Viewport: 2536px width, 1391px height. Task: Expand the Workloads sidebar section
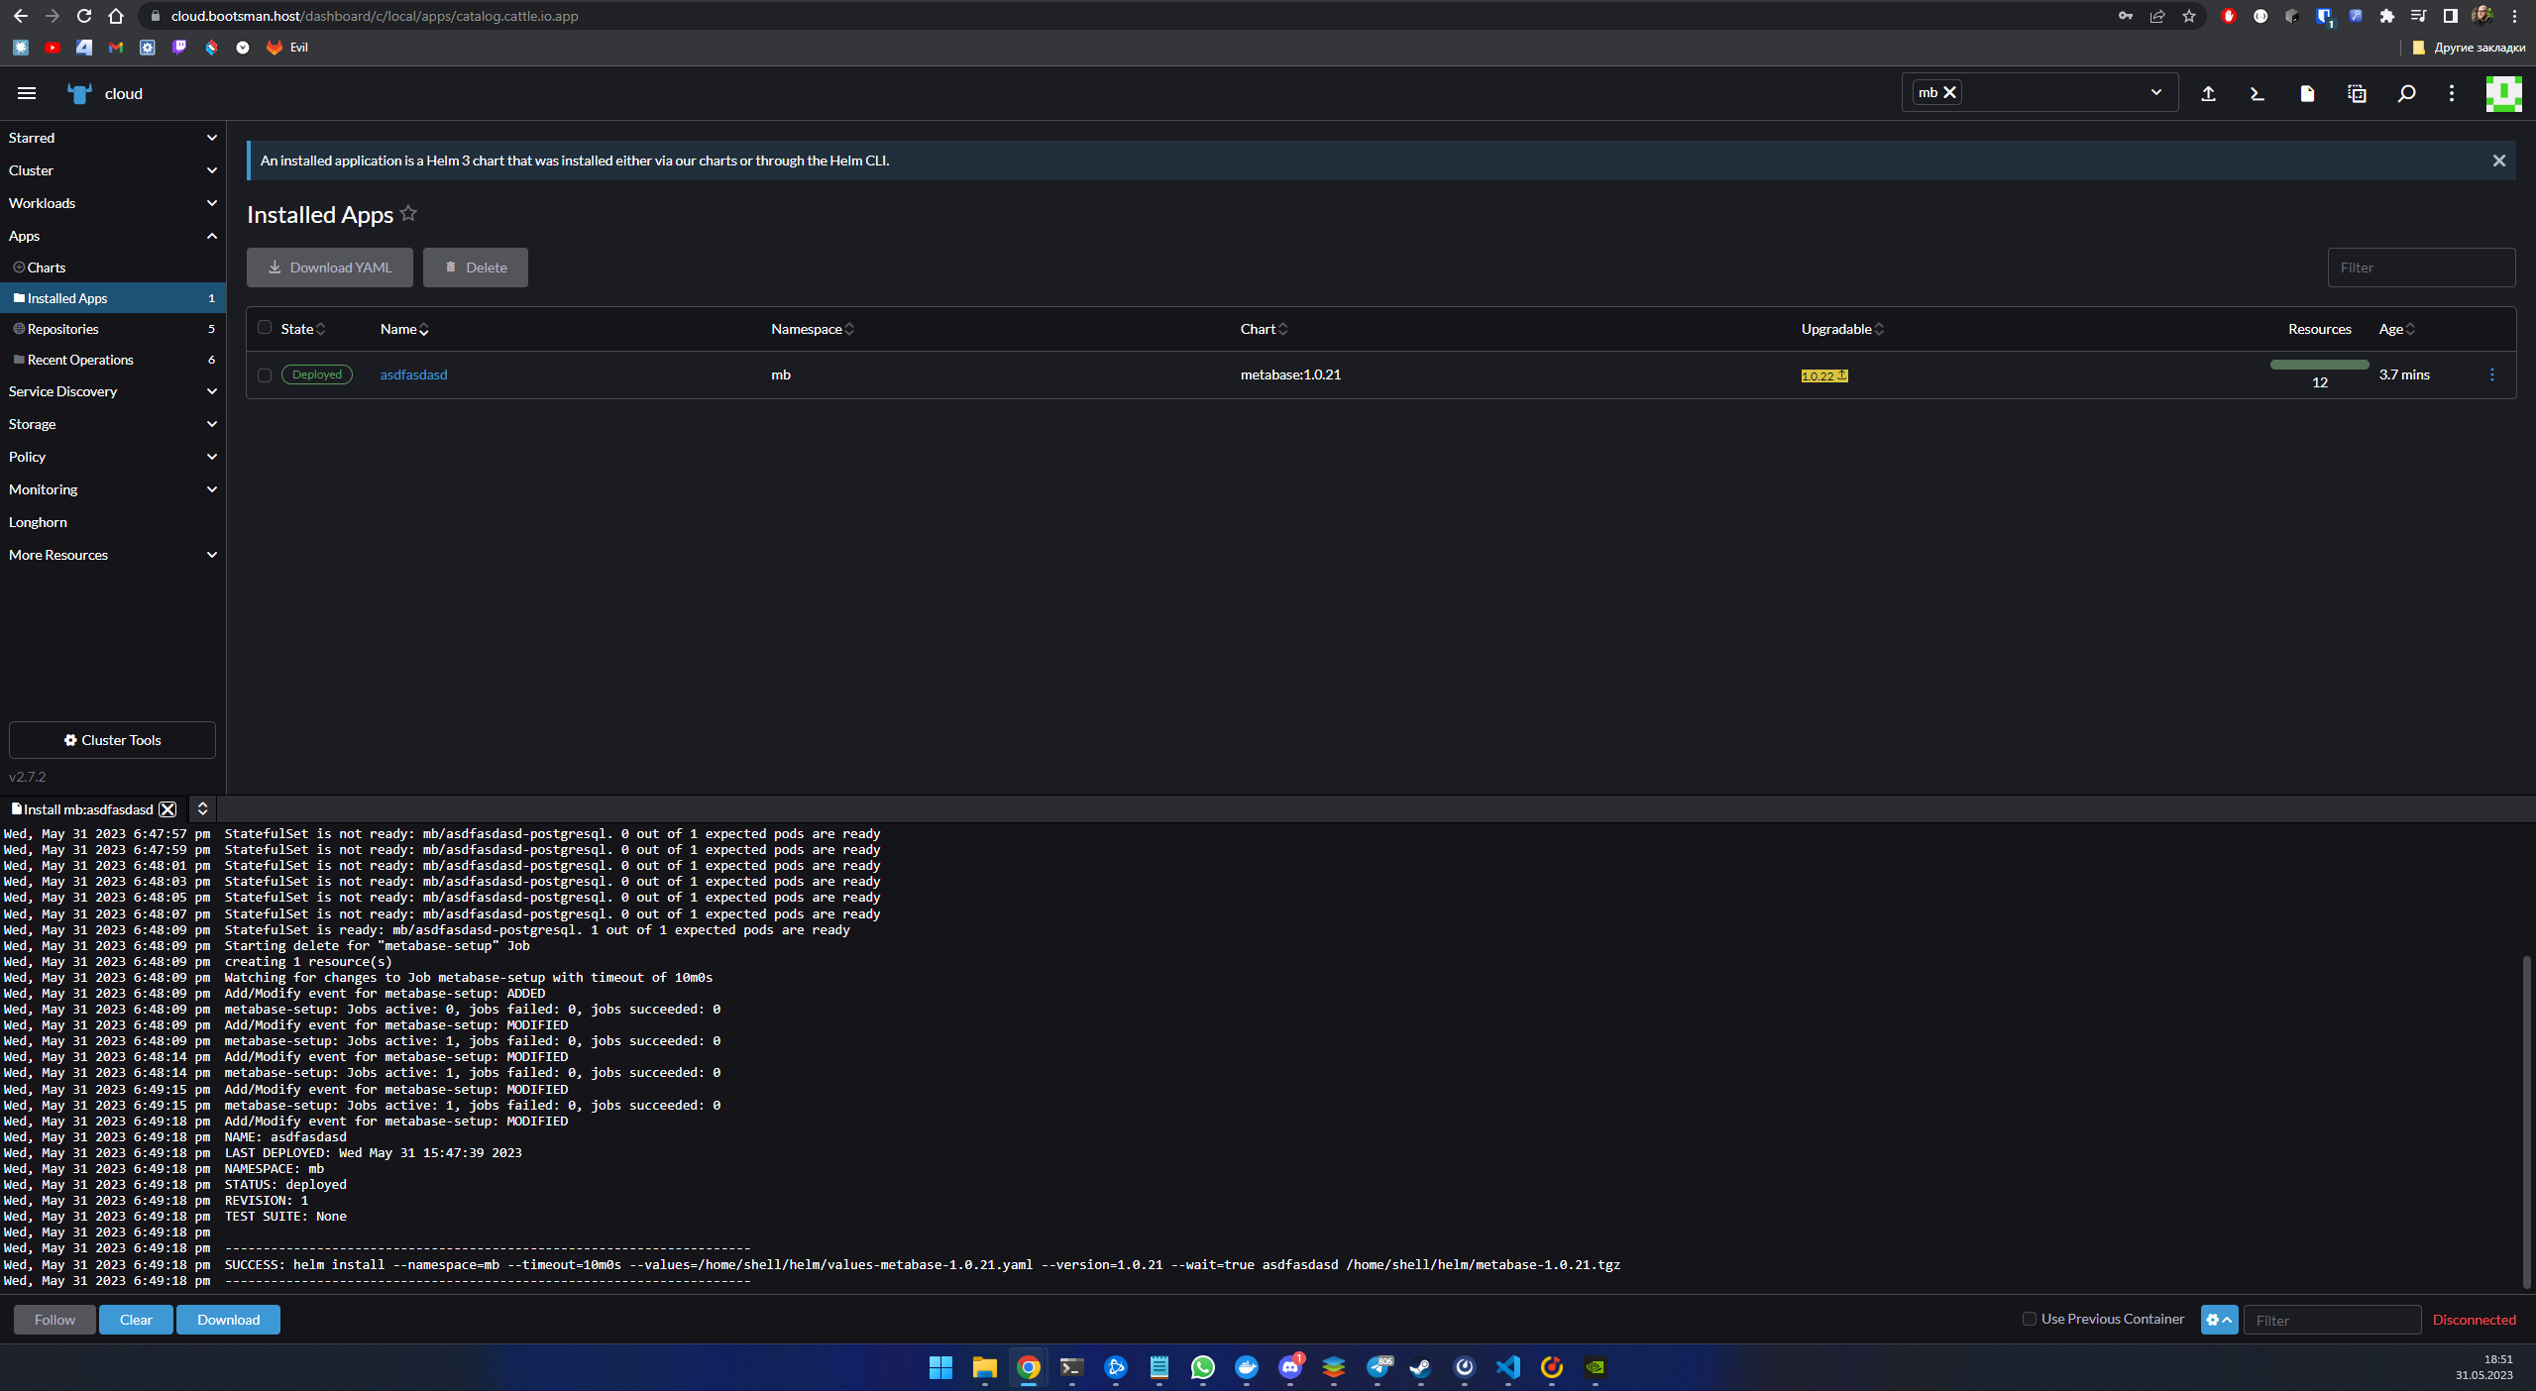point(112,203)
